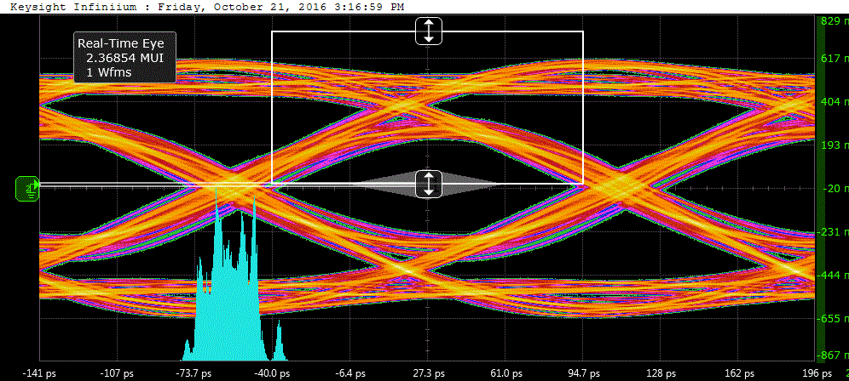849x381 pixels.
Task: Click the Real-Time Eye info box
Action: pos(124,58)
